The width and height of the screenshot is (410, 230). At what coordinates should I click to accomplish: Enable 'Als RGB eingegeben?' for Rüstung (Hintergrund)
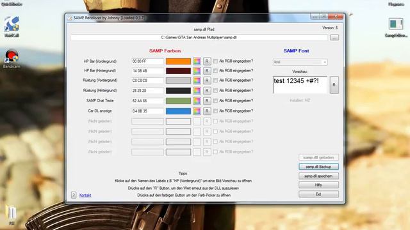(215, 91)
